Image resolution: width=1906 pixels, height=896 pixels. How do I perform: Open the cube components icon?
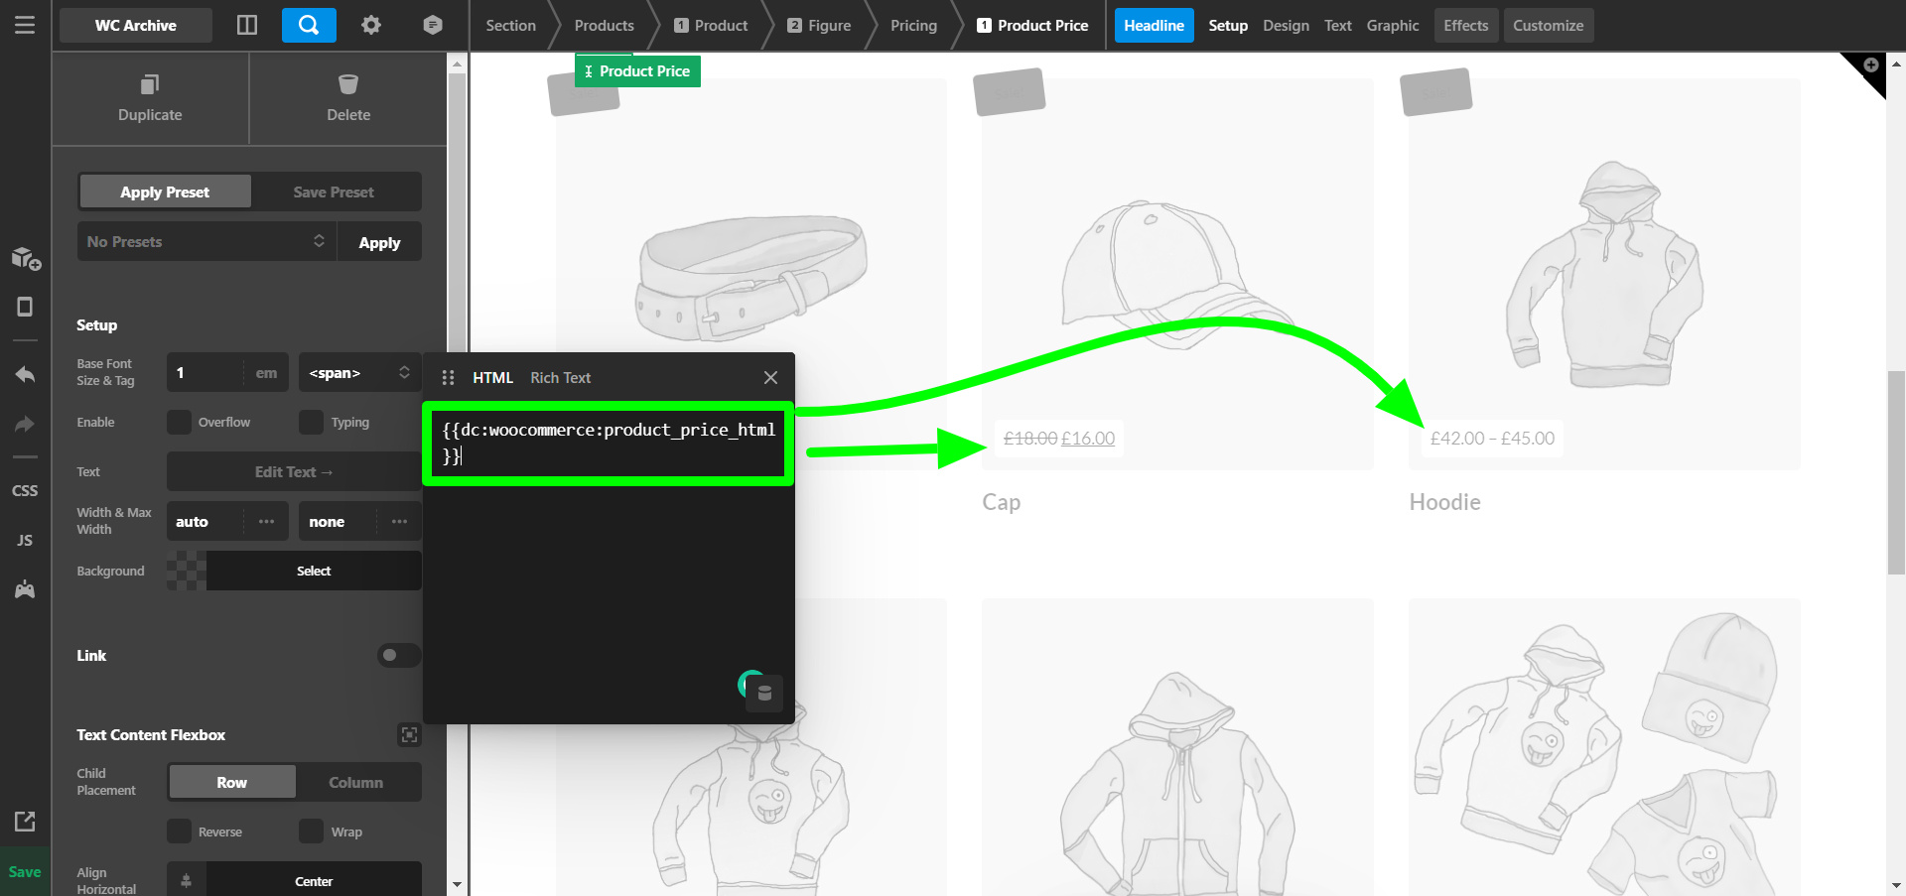click(433, 25)
